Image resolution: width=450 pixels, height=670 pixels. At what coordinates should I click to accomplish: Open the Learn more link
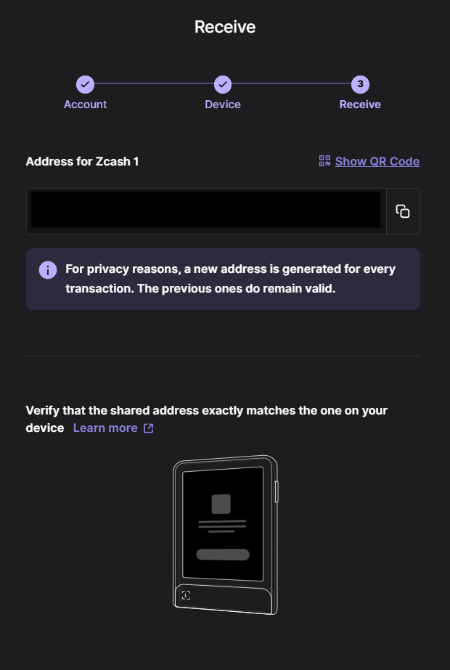click(105, 428)
